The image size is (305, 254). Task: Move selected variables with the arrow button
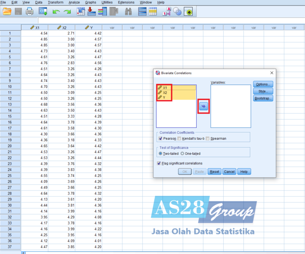[x=204, y=106]
